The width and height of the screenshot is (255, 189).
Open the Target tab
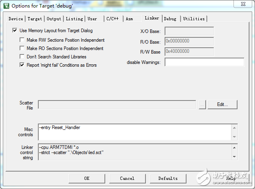35,19
